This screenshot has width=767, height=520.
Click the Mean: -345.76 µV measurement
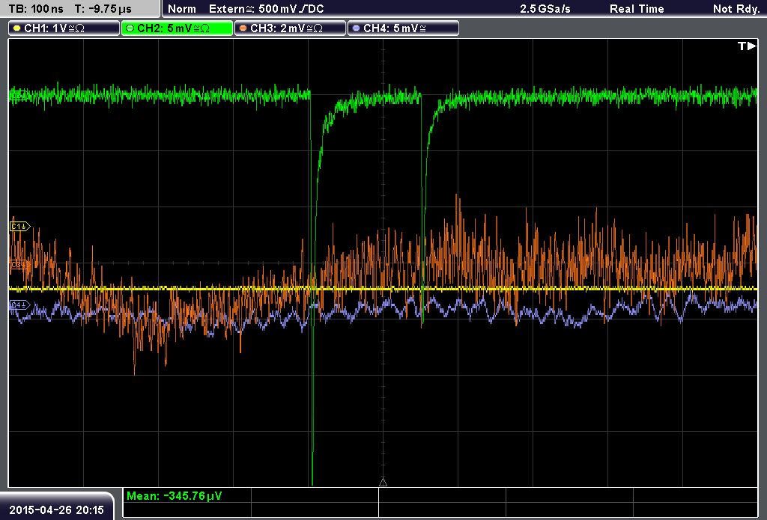click(x=174, y=496)
